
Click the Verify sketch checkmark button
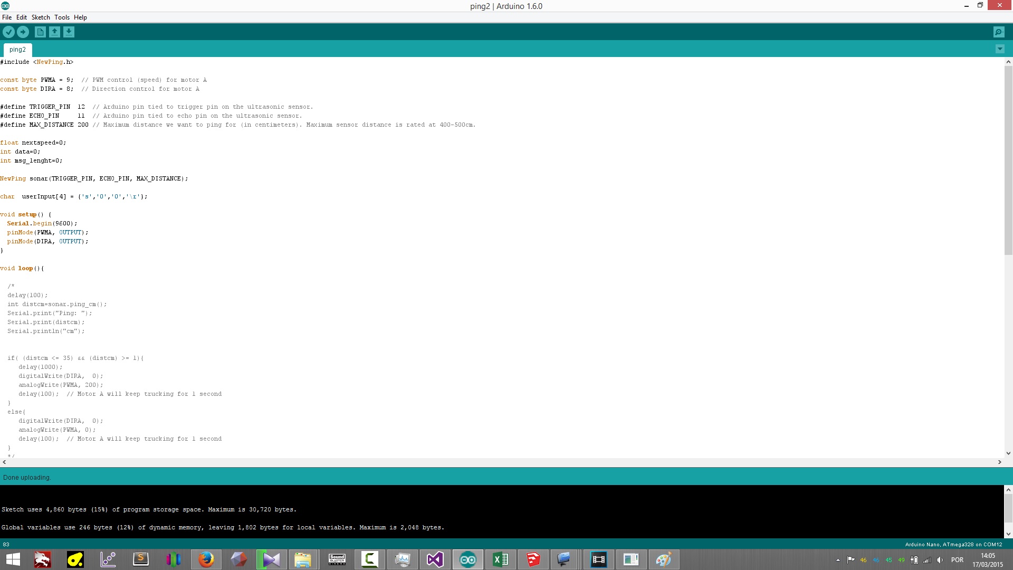[8, 32]
